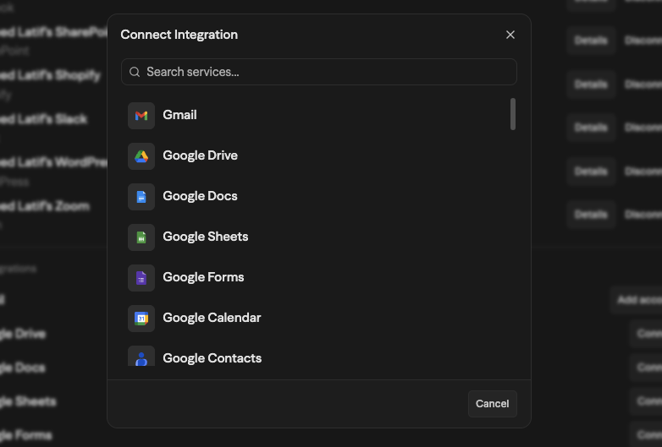This screenshot has height=447, width=662.
Task: Click the Add account button behind dialog
Action: (637, 300)
